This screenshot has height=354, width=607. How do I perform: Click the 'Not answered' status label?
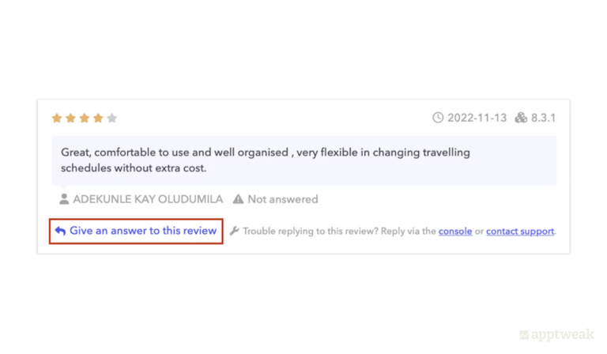282,199
